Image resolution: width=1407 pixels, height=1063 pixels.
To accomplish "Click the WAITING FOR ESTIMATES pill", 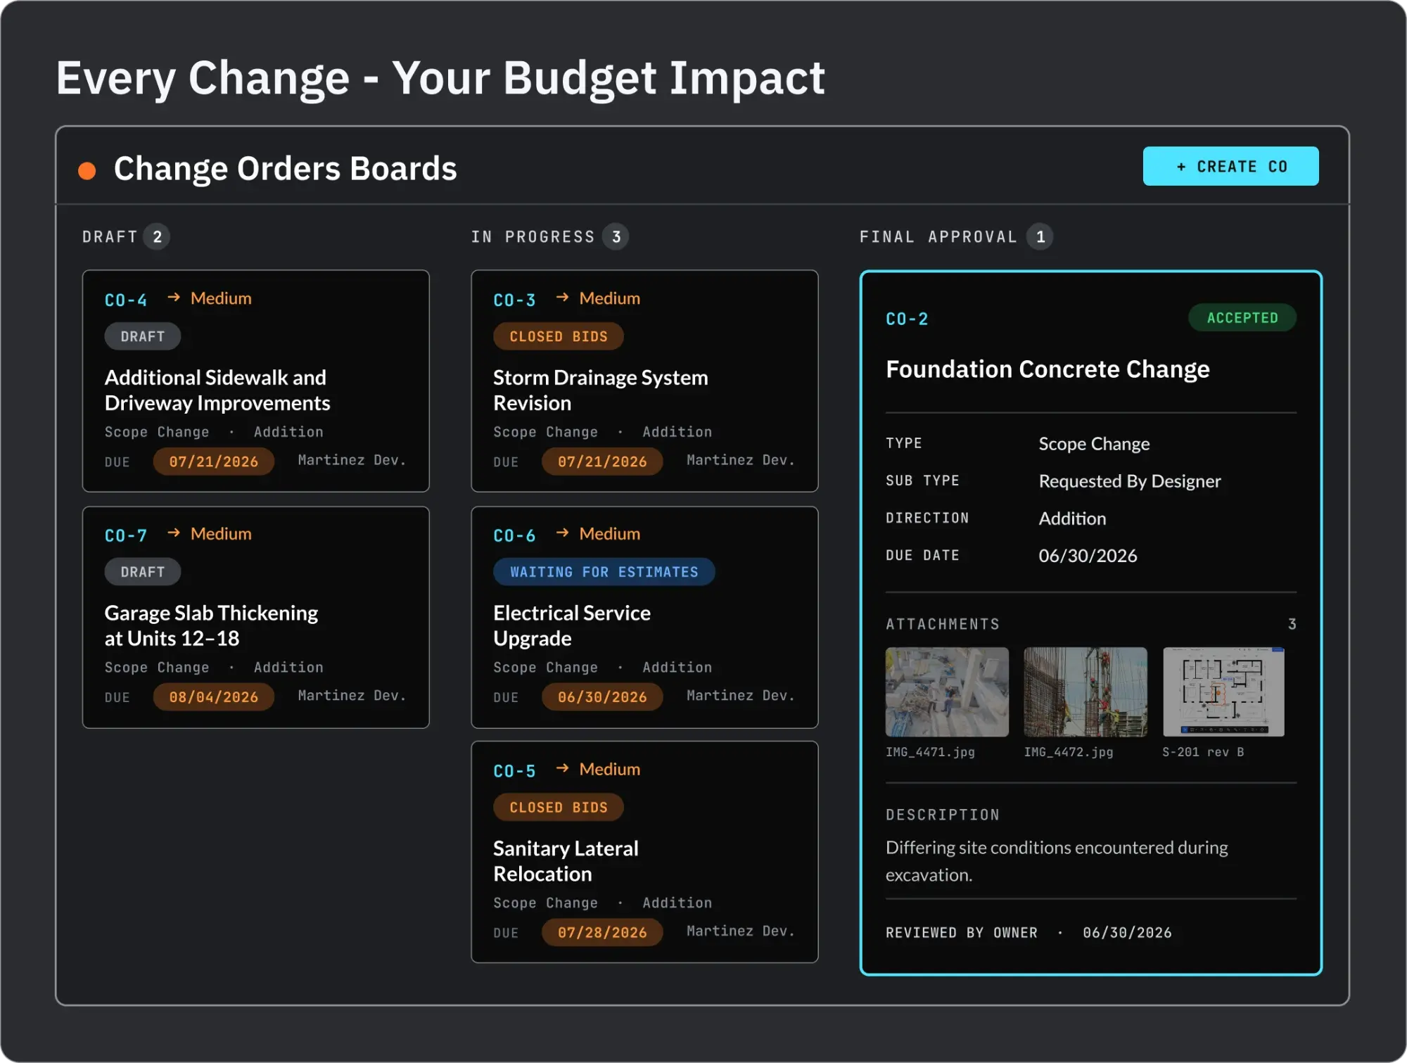I will (604, 572).
